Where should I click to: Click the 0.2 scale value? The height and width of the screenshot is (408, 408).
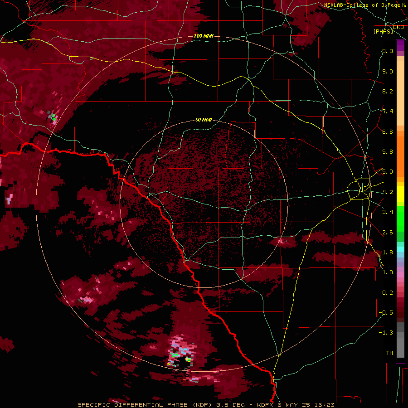click(388, 293)
